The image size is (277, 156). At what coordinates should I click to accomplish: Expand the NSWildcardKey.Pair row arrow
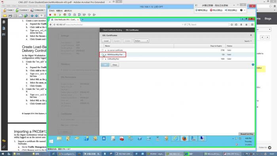106,55
